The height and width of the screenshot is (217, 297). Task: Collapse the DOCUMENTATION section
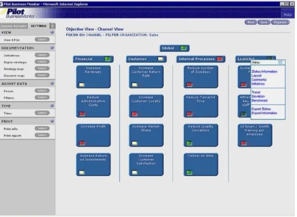(52, 48)
